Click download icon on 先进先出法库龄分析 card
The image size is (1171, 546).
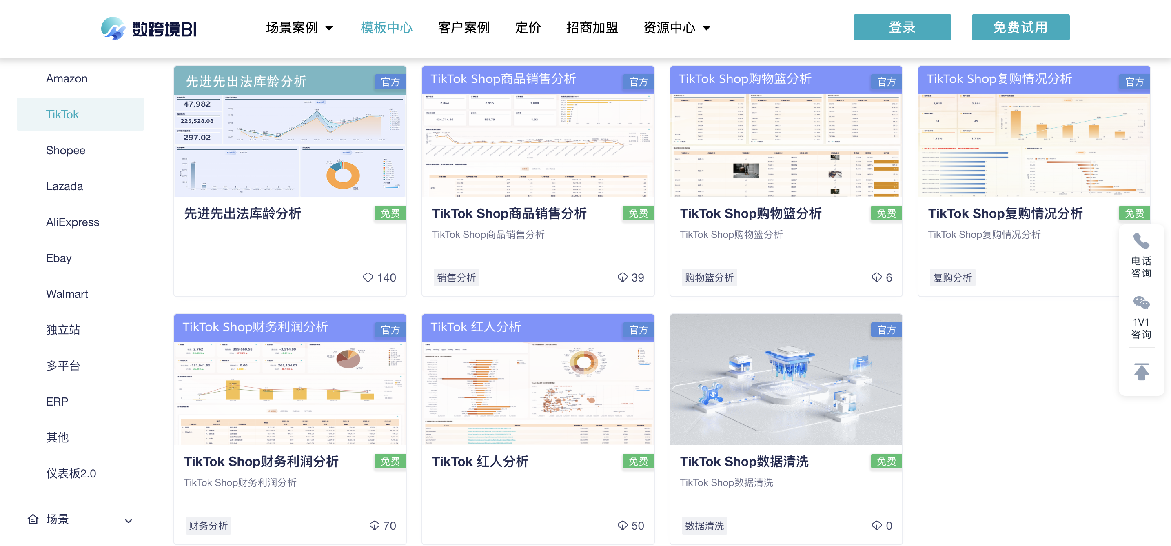(x=368, y=277)
